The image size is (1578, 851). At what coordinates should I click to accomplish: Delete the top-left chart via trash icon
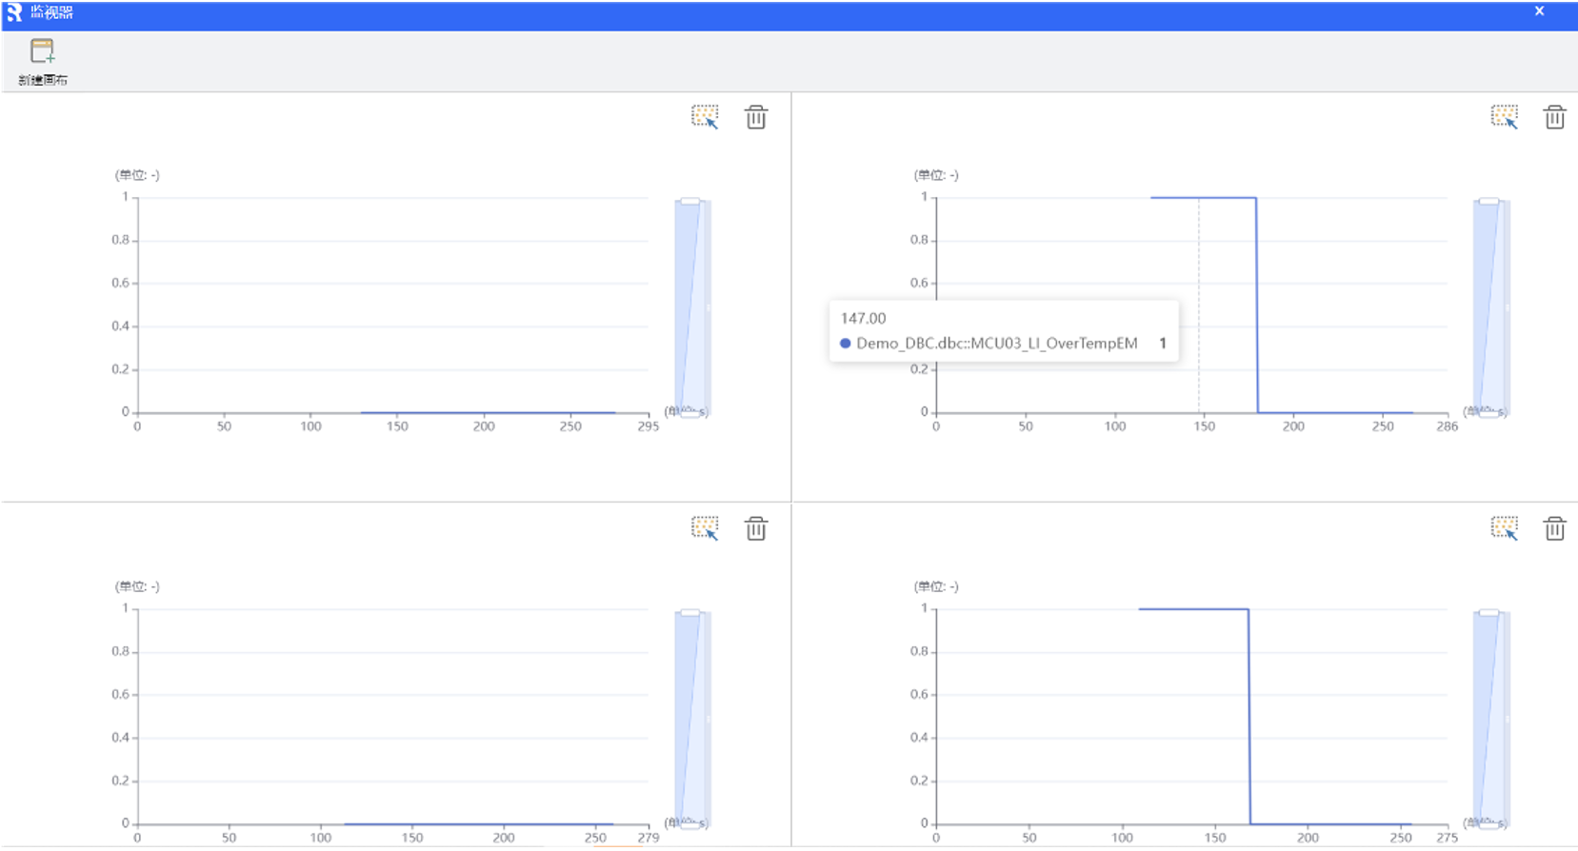[x=756, y=117]
